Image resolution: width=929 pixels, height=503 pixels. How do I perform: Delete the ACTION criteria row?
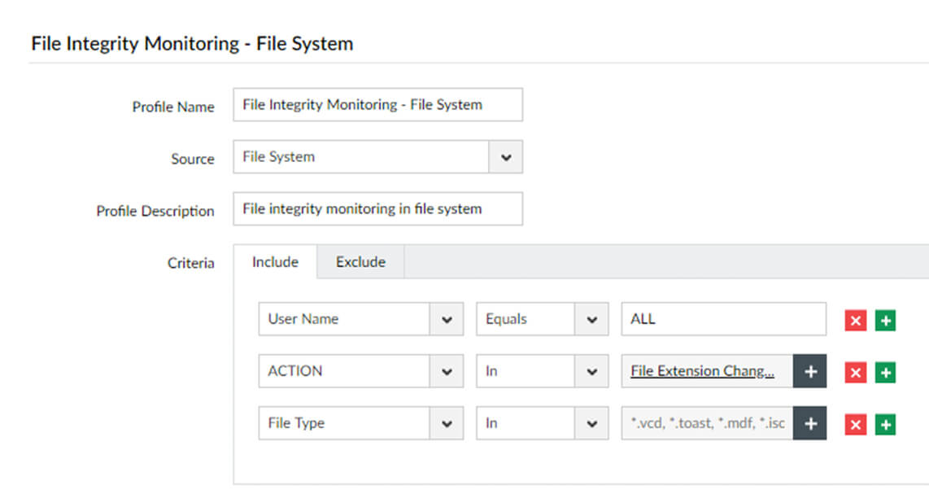(x=855, y=372)
